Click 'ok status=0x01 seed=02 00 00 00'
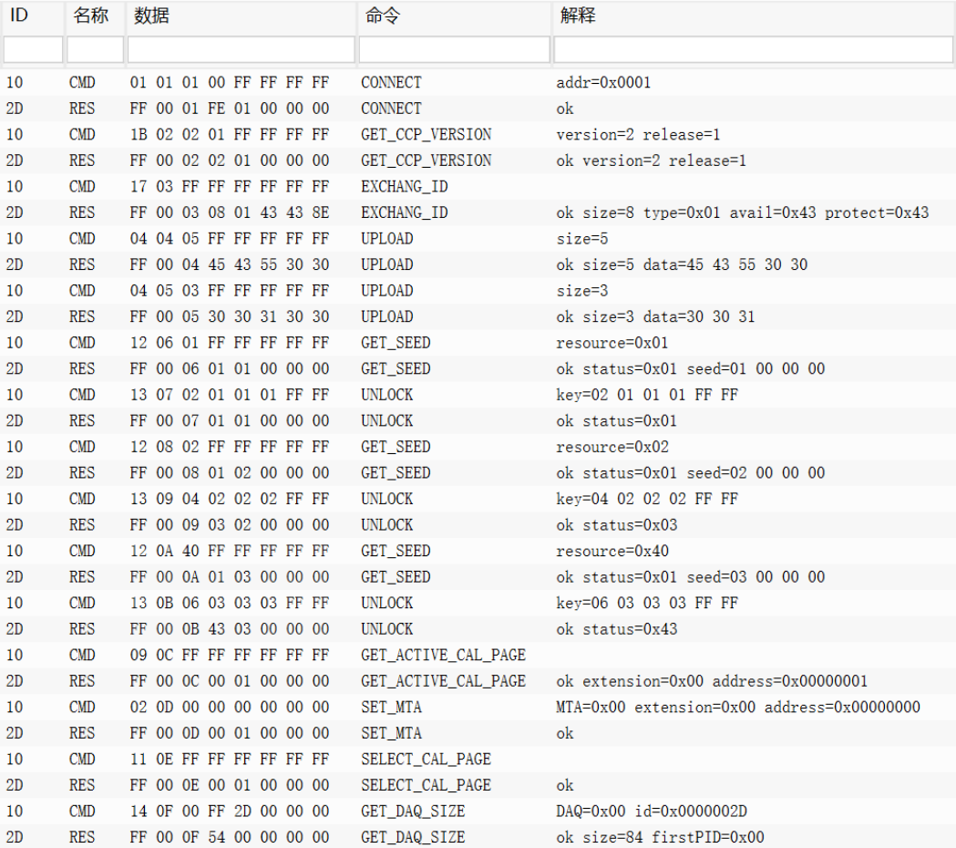 click(x=690, y=473)
